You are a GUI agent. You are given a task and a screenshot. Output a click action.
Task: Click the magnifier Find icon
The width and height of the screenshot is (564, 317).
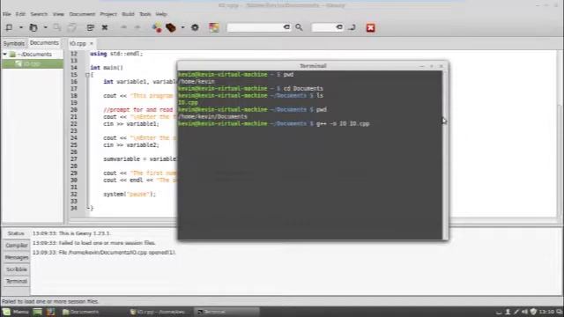(299, 27)
